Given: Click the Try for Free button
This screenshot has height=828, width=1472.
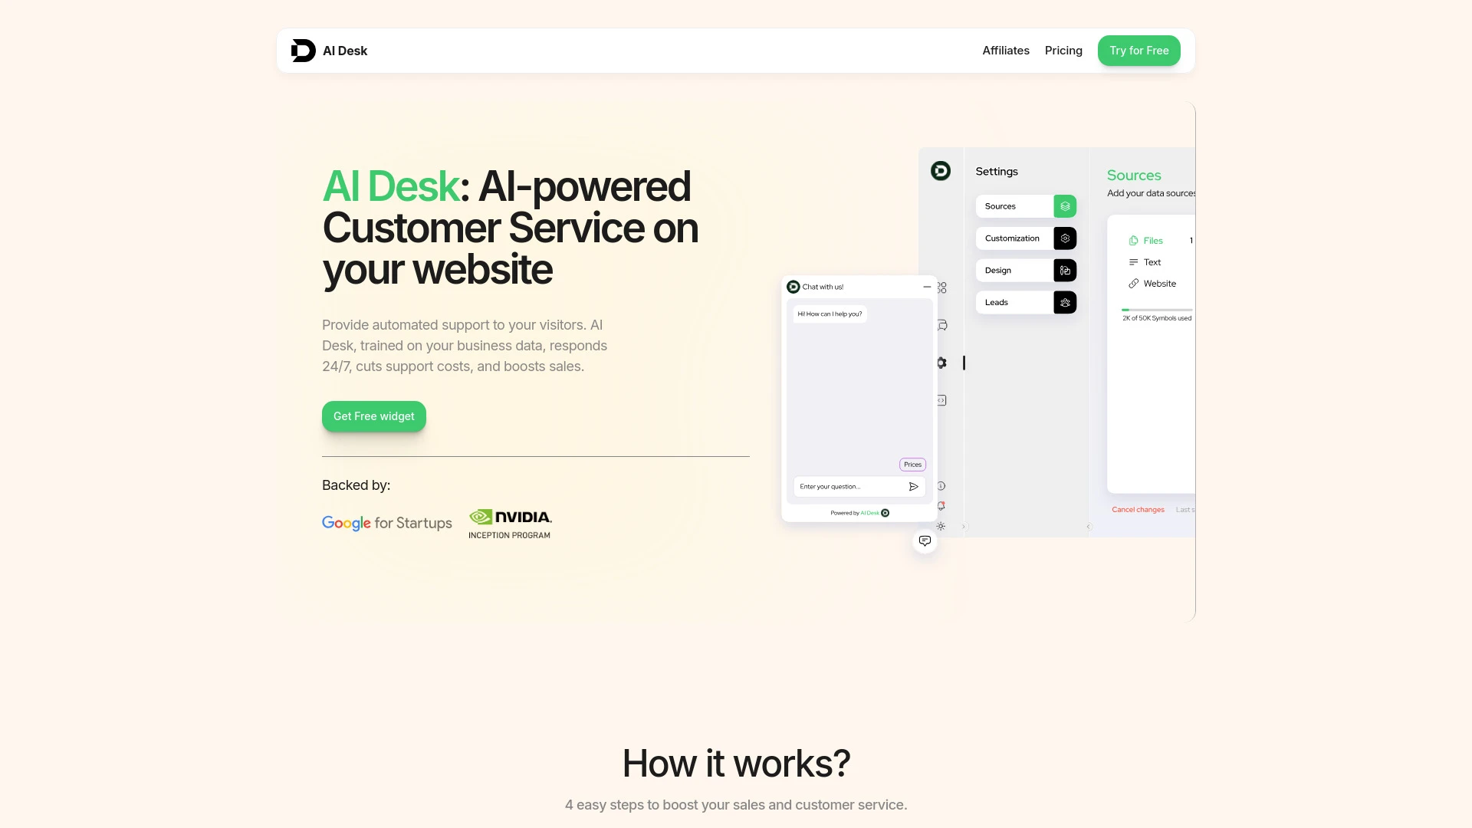Looking at the screenshot, I should (1138, 51).
